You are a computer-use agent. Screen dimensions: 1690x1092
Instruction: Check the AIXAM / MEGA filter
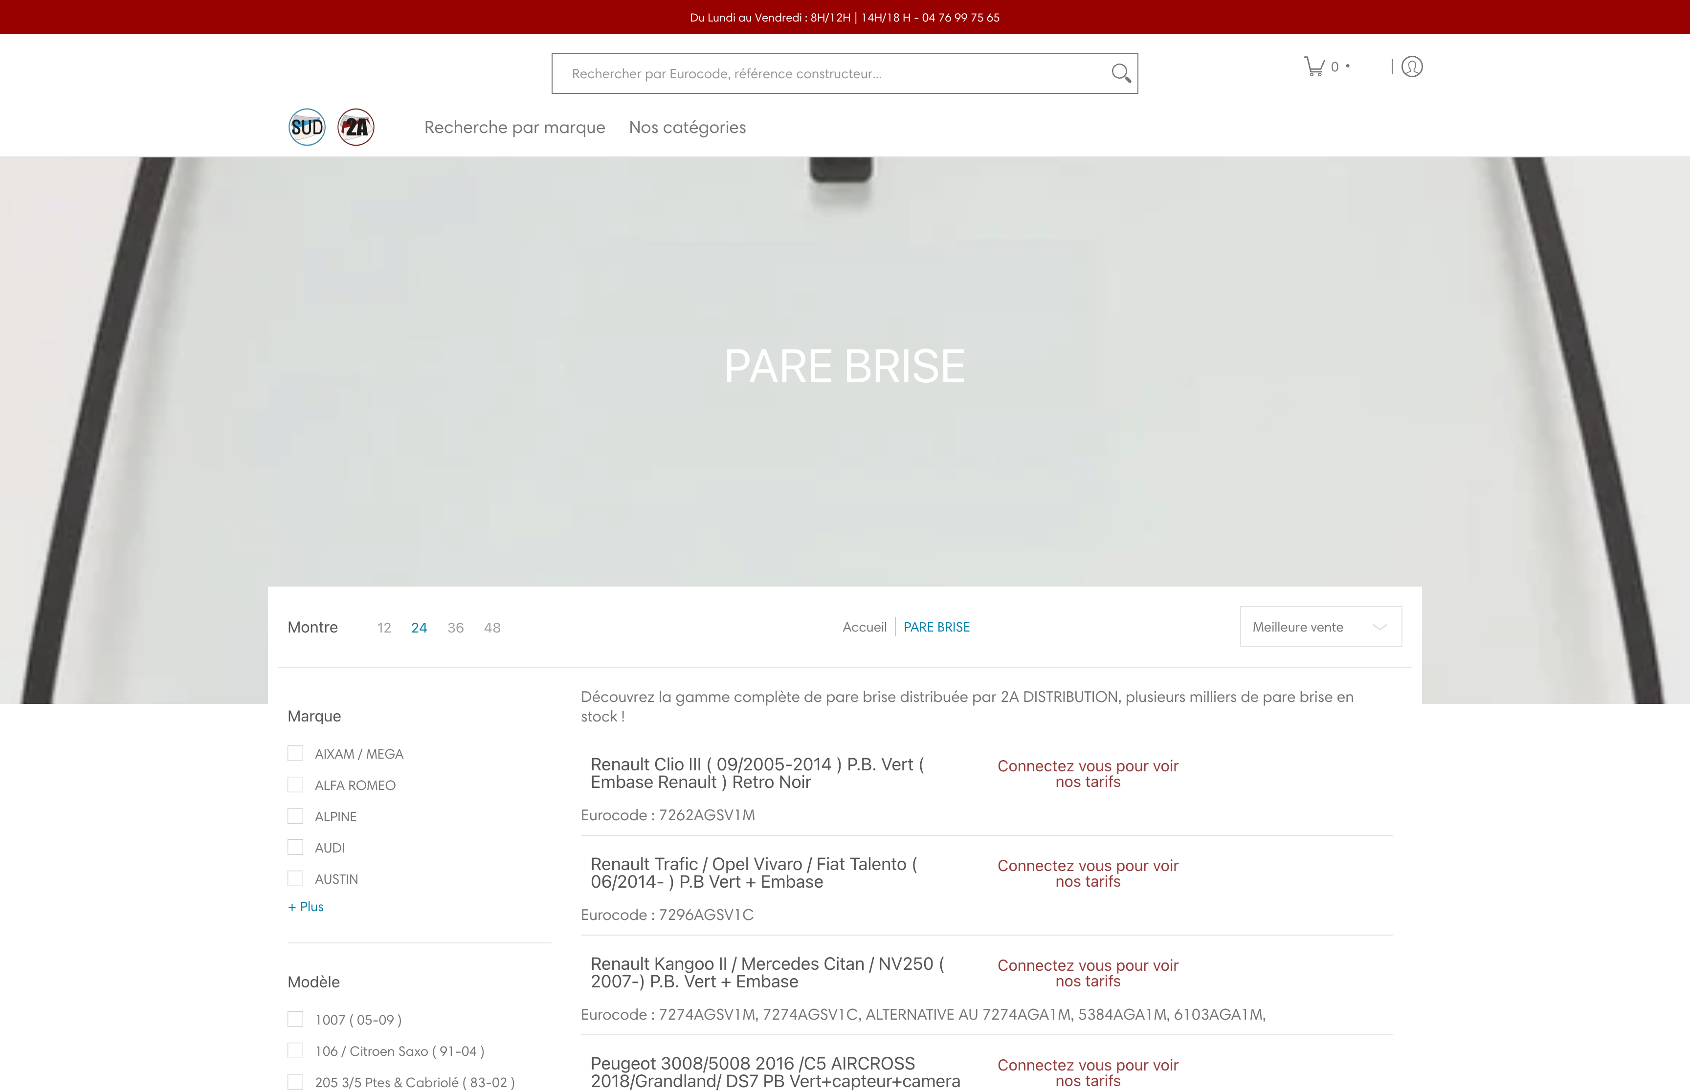tap(295, 753)
